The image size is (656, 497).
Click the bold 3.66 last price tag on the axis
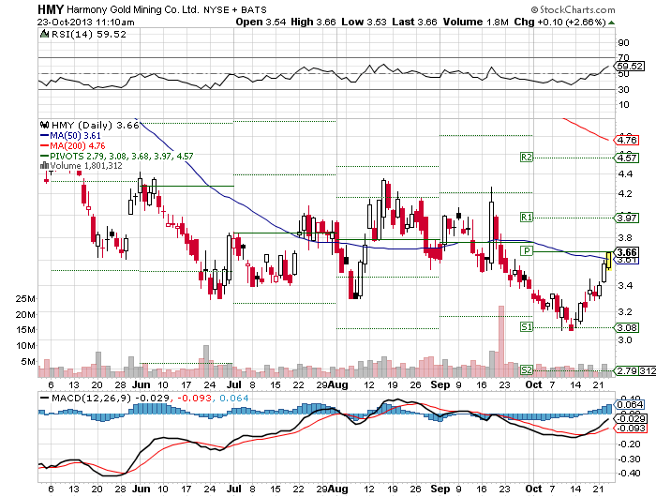pos(627,252)
